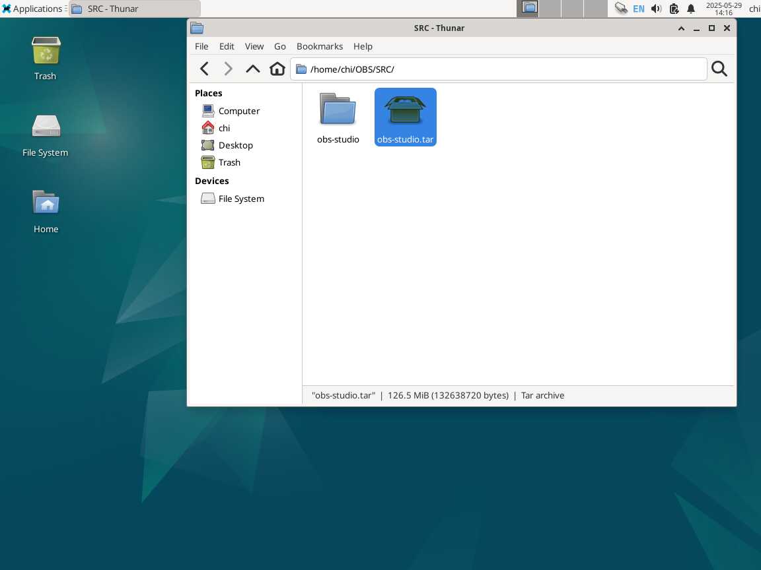Select the obs-studio.tar archive
This screenshot has width=761, height=570.
(405, 117)
